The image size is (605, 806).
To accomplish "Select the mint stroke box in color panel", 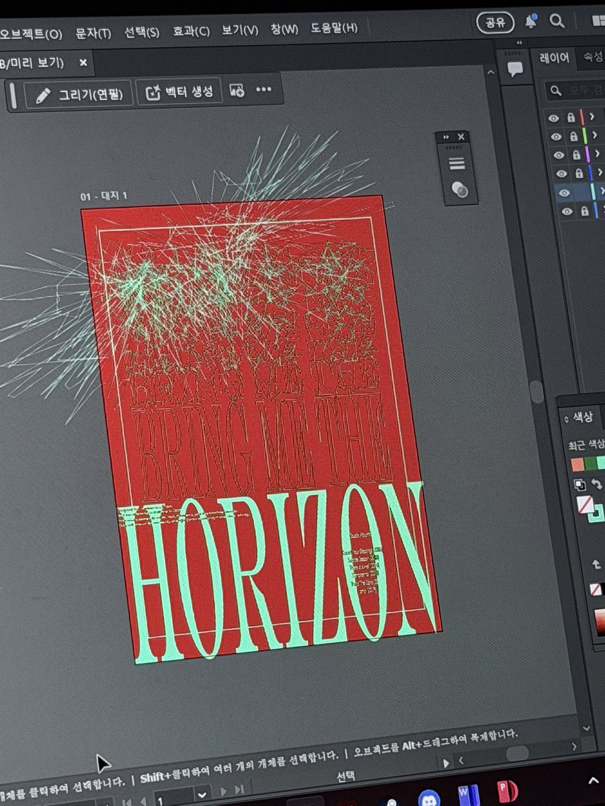I will [x=598, y=515].
